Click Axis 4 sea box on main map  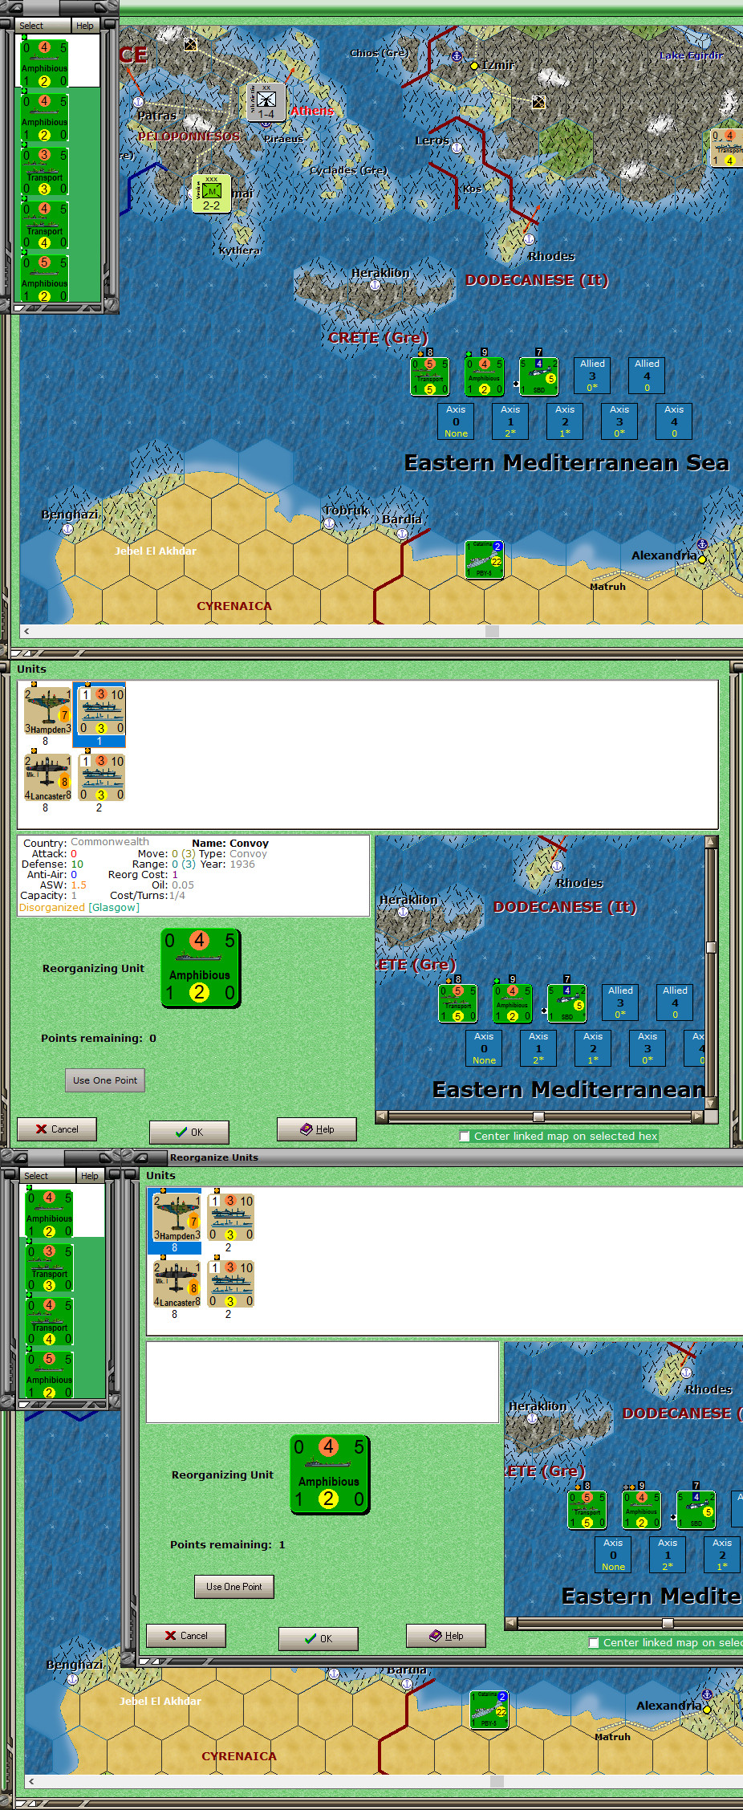[674, 421]
